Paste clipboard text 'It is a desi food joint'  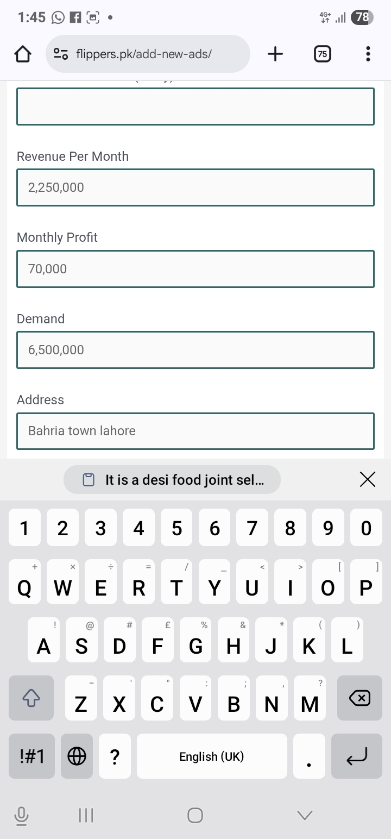point(172,480)
